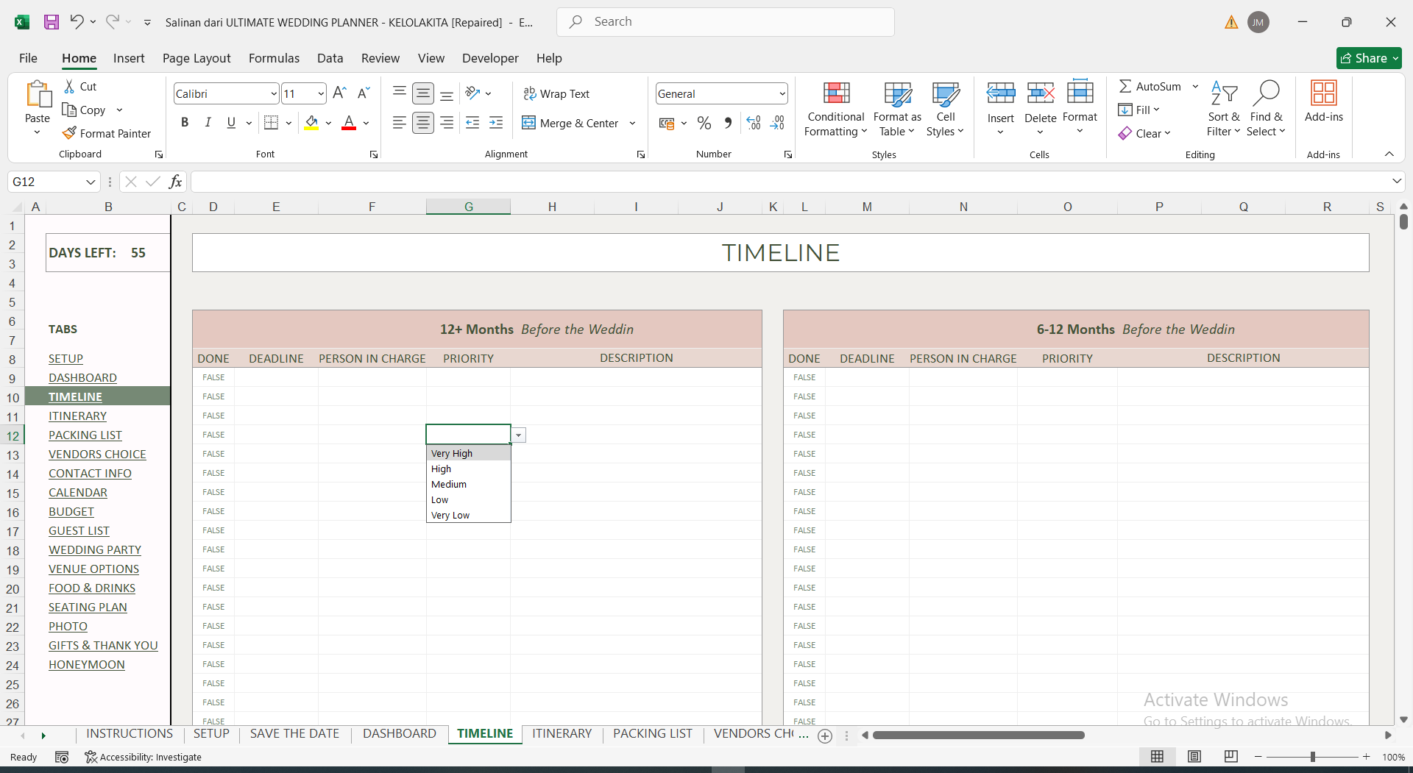Click the Share button
Viewport: 1413px width, 773px height.
(1369, 58)
